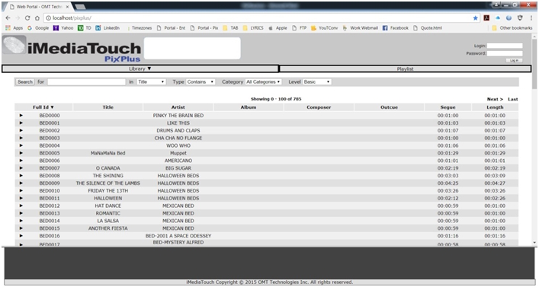
Task: Jump to the Last results page
Action: (x=512, y=99)
